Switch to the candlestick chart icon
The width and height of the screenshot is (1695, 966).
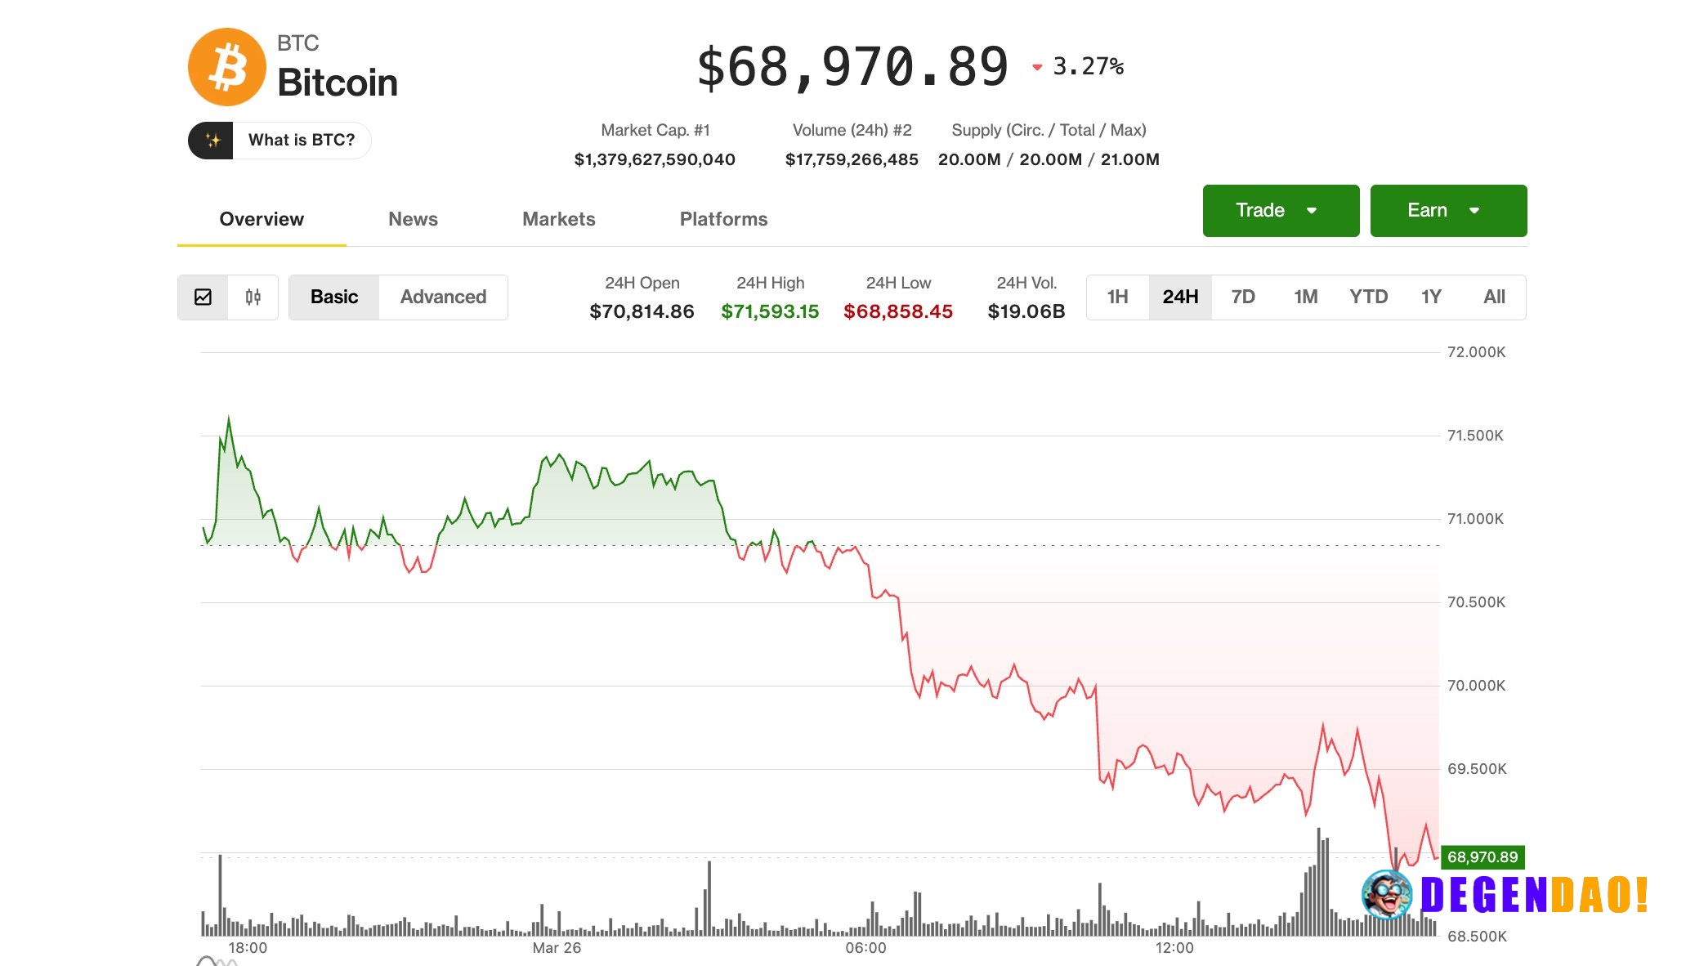coord(253,297)
